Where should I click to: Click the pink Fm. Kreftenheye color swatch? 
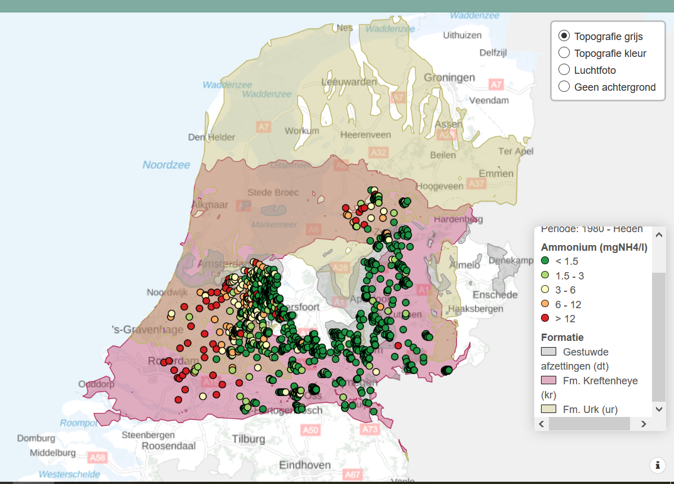548,380
